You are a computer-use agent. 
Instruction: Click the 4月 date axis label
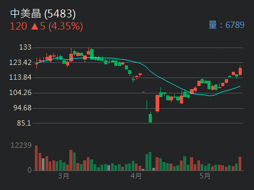pos(136,176)
